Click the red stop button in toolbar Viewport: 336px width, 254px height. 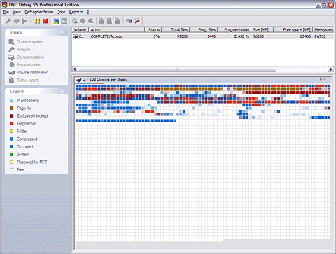(x=45, y=21)
